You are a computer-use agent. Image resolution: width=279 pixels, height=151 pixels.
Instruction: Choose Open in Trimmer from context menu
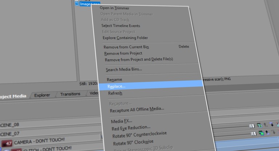coord(114,8)
